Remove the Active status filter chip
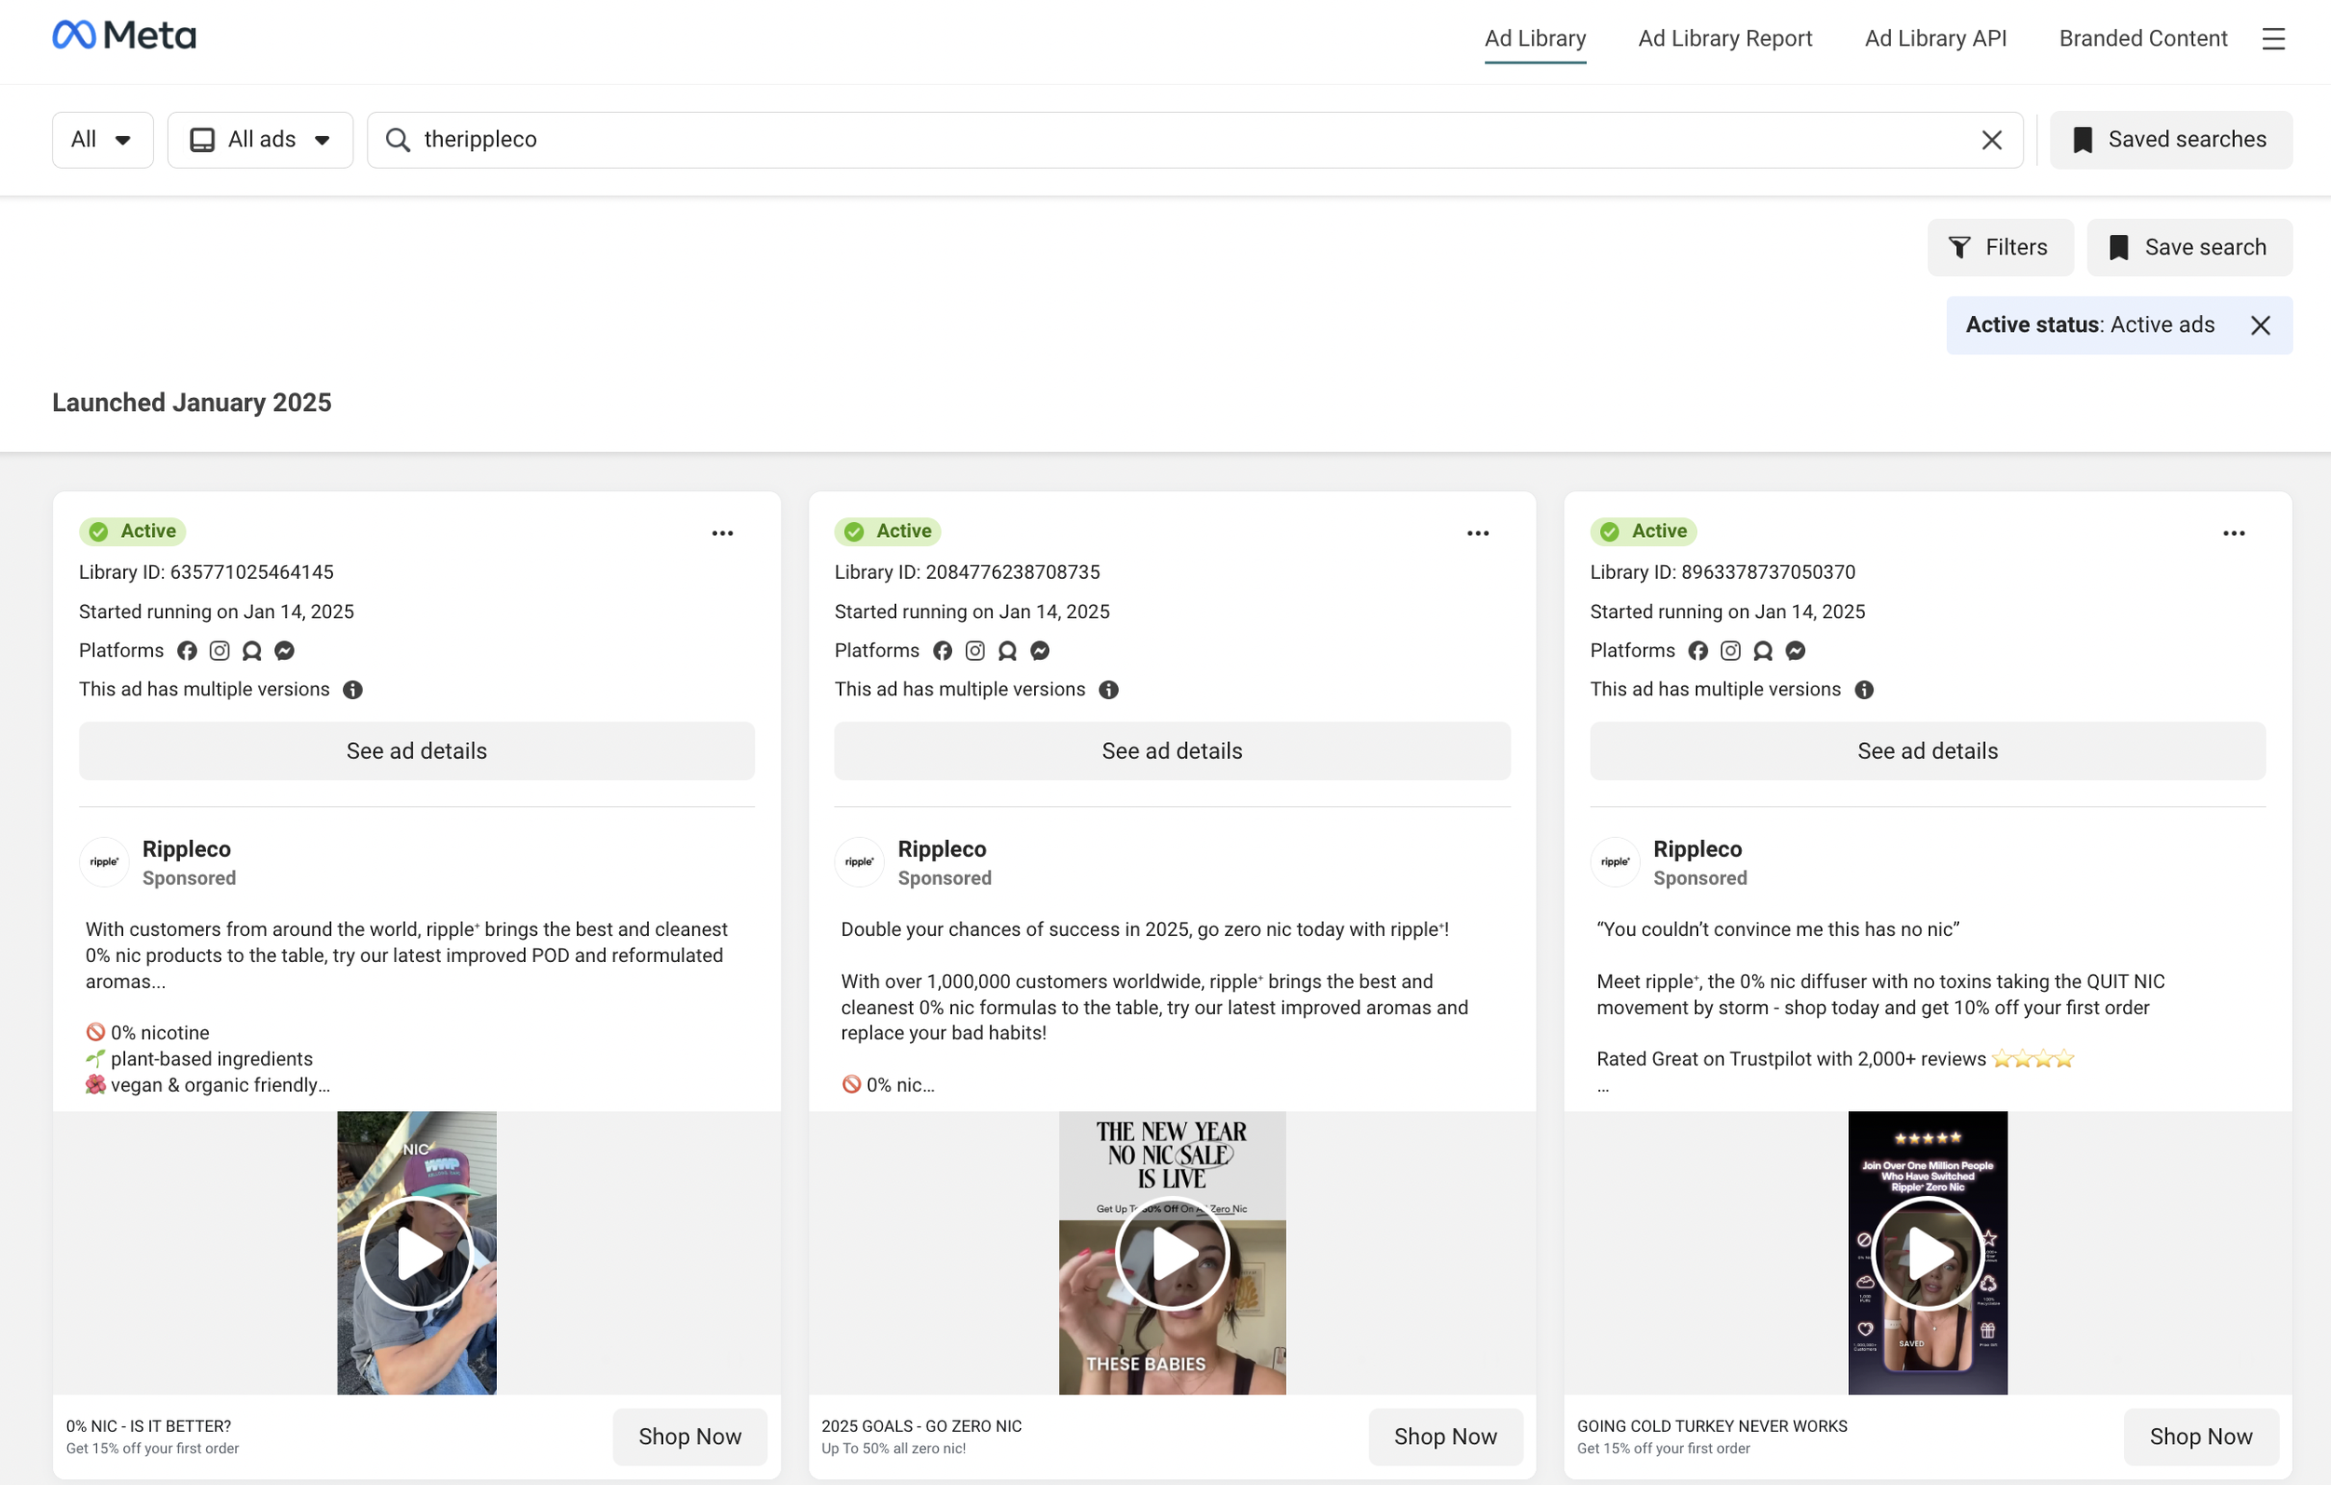 click(x=2260, y=325)
